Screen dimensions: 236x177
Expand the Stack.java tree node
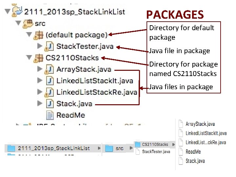click(x=40, y=103)
